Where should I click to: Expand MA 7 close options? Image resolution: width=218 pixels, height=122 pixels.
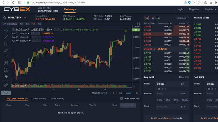pyautogui.click(x=29, y=34)
